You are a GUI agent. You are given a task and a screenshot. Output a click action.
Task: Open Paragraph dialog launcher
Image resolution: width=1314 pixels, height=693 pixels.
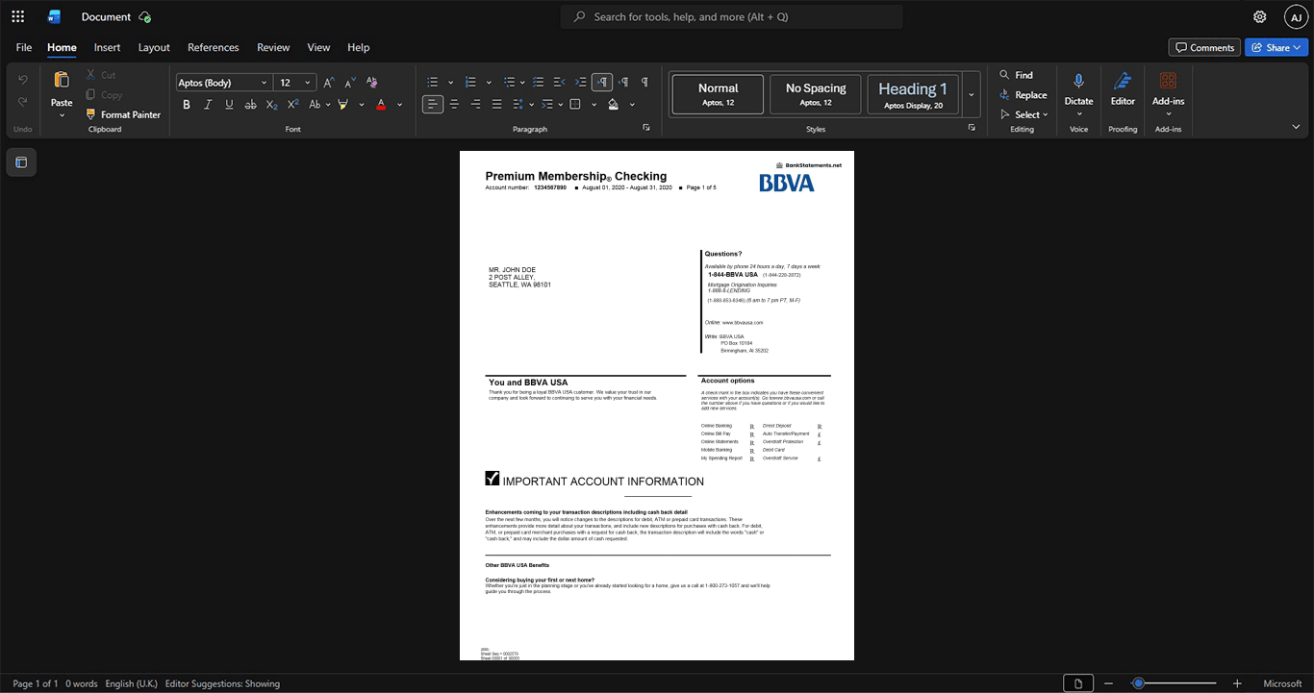point(646,128)
